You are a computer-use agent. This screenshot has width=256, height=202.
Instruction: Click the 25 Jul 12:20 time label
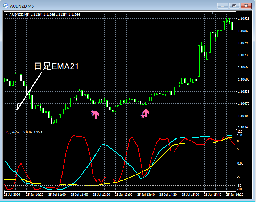point(101,194)
